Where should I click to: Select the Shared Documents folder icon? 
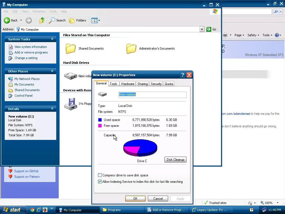[x=70, y=48]
